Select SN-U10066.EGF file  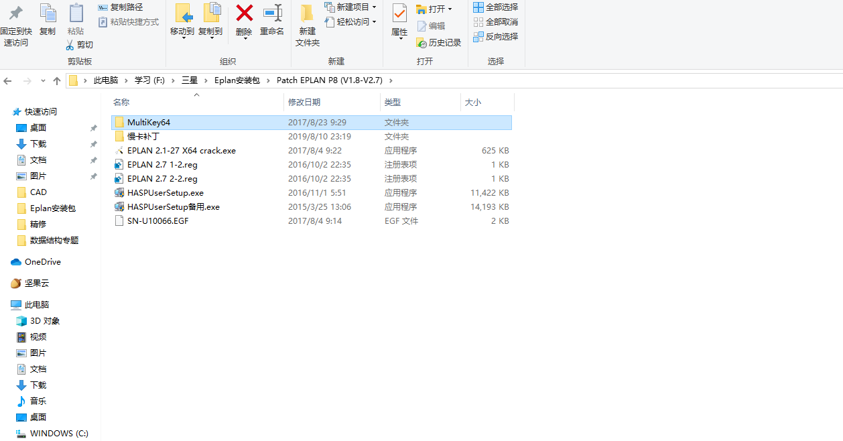coord(312,221)
